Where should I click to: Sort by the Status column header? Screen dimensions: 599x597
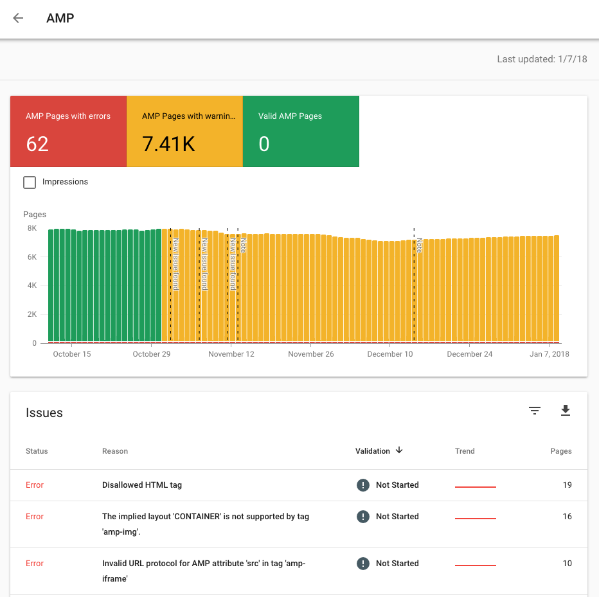point(37,451)
